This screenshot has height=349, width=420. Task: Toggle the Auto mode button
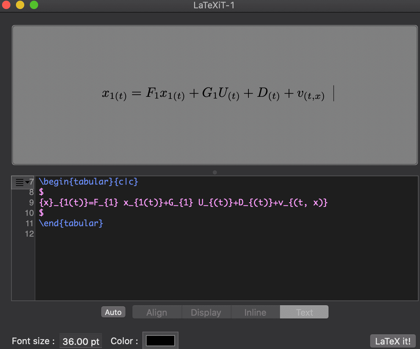point(113,312)
